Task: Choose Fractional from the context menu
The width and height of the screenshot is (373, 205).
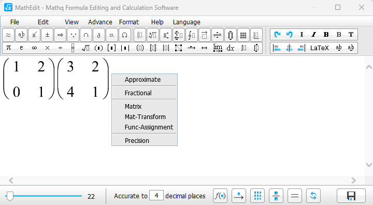Action: [x=145, y=93]
